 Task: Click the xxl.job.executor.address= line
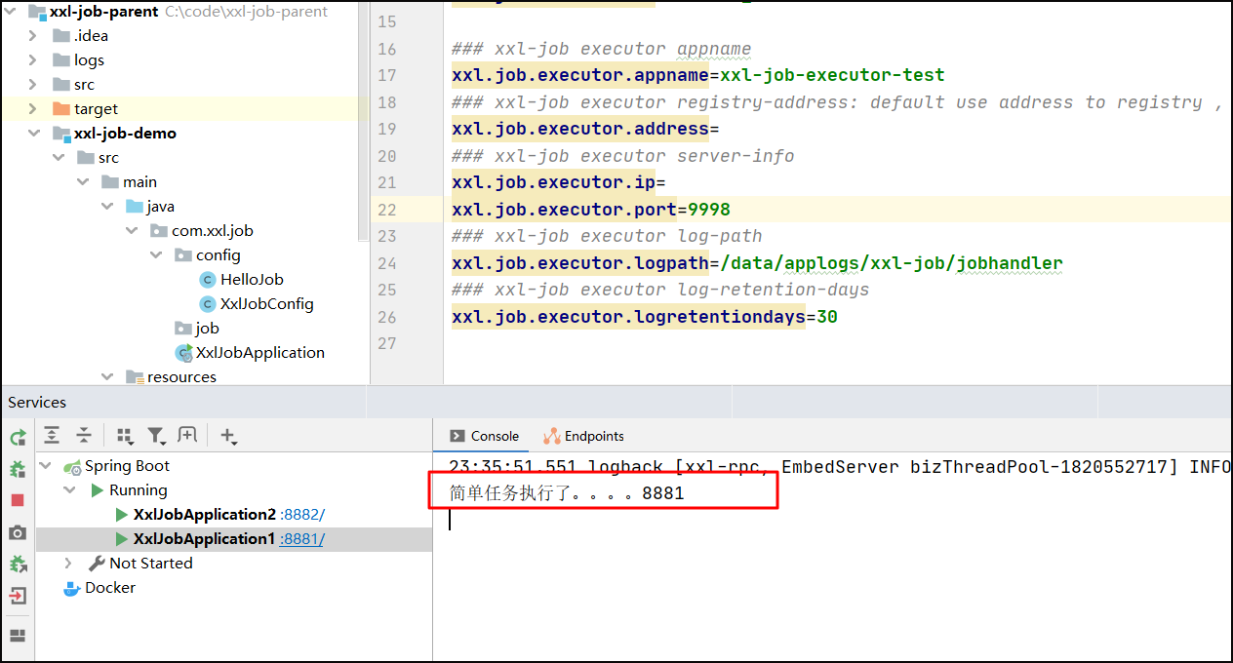tap(585, 129)
